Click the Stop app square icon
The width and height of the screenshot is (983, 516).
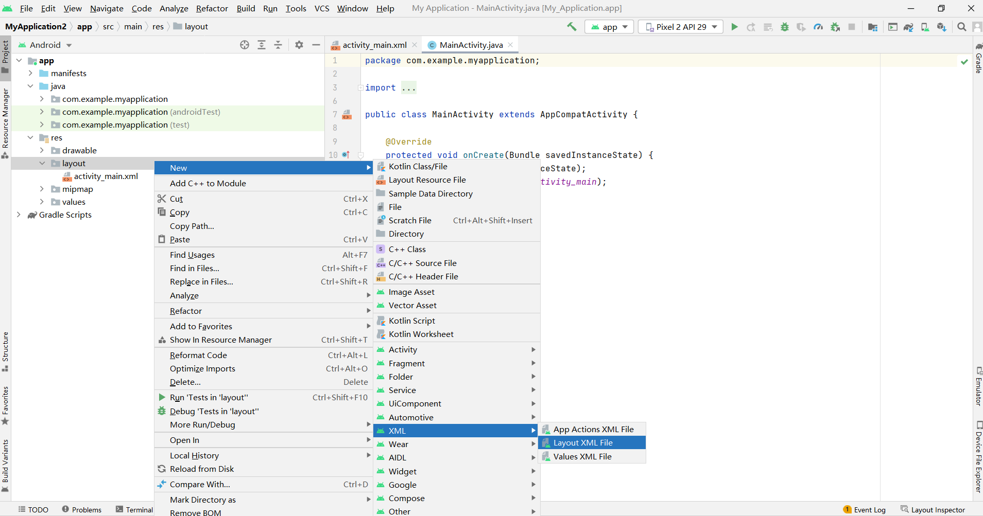[852, 27]
